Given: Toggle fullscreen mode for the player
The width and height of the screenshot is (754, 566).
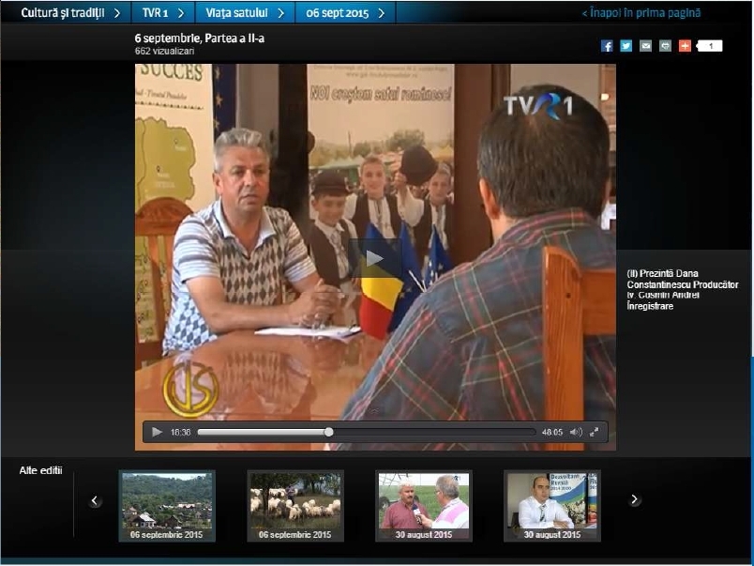Looking at the screenshot, I should pos(595,432).
